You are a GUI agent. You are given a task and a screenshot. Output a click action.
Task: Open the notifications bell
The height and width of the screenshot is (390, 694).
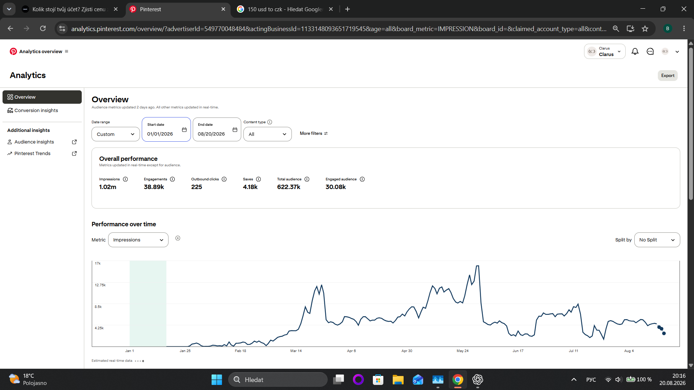pyautogui.click(x=635, y=51)
